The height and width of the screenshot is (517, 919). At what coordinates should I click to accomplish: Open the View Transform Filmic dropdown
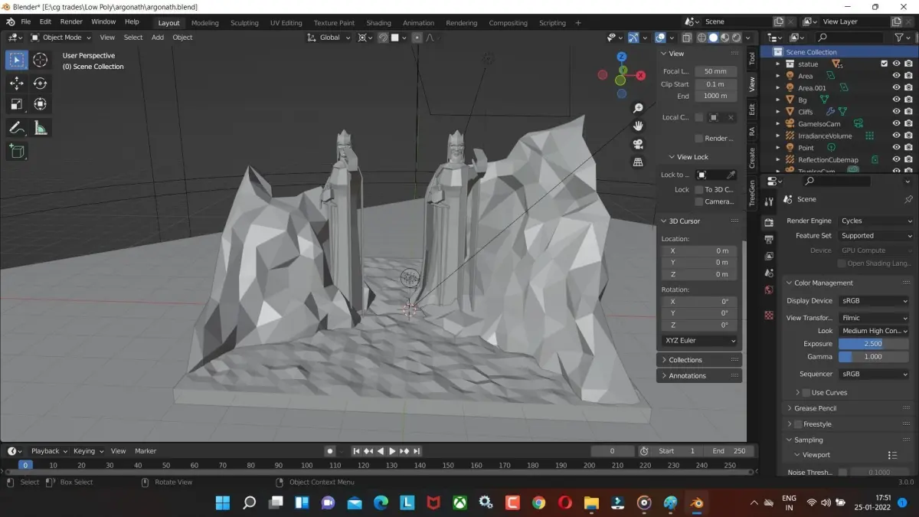pos(874,318)
